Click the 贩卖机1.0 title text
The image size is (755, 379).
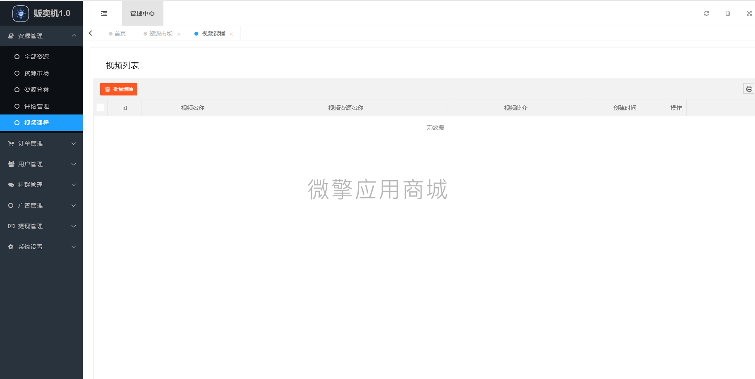click(x=52, y=13)
